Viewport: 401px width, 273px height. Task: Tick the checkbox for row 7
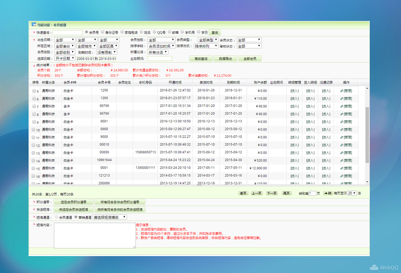pyautogui.click(x=34, y=106)
